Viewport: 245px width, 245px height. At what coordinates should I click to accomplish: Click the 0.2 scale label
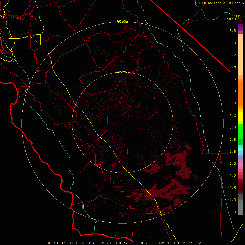(233, 176)
